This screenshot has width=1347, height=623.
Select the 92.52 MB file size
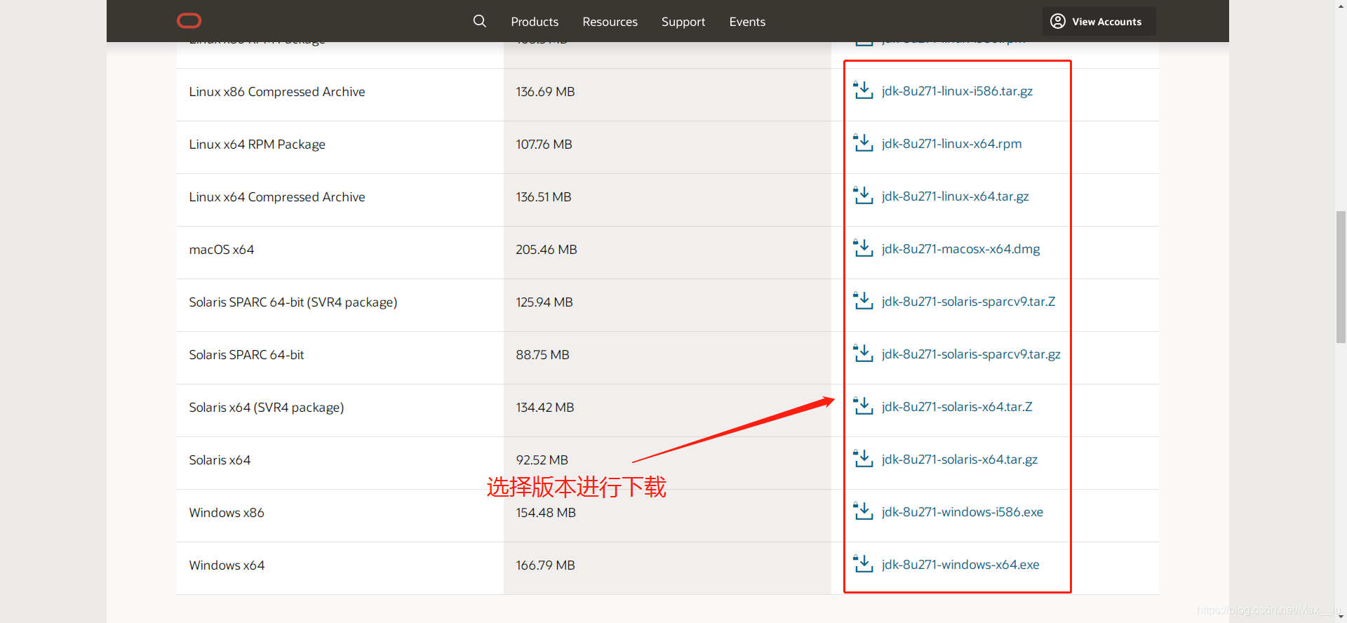(x=542, y=460)
